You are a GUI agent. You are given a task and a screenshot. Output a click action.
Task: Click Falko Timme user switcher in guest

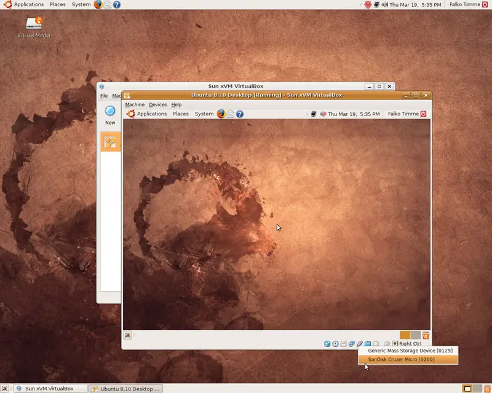(x=403, y=114)
